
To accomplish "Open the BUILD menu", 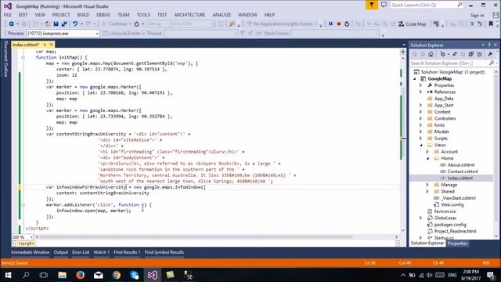I will click(x=83, y=15).
